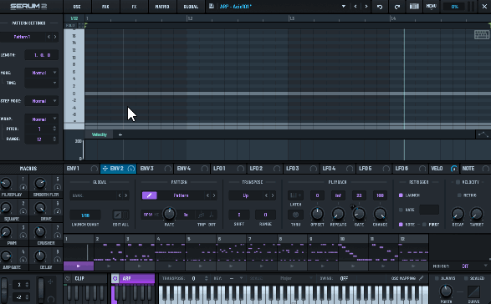Click the Gate knob
The width and height of the screenshot is (491, 304).
359,214
